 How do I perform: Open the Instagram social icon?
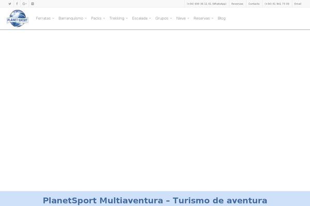tap(33, 4)
